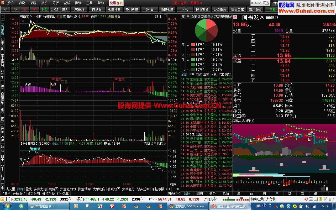Select 竞价图 indicator tab
Screen dimensions: 336x210
pos(54,189)
